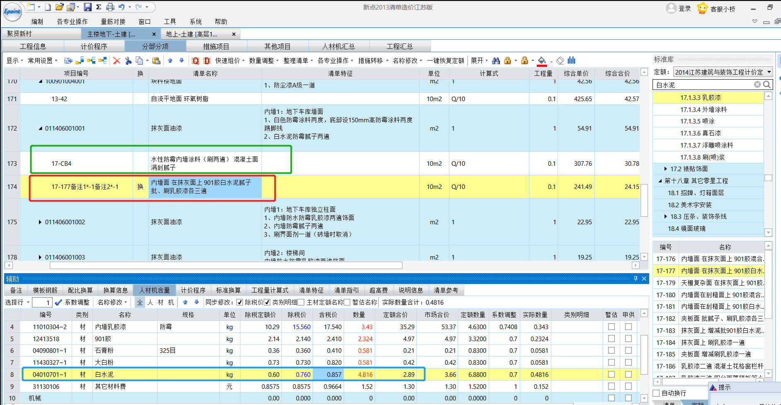Open the 数量调整 dropdown
This screenshot has width=781, height=405.
tap(264, 61)
